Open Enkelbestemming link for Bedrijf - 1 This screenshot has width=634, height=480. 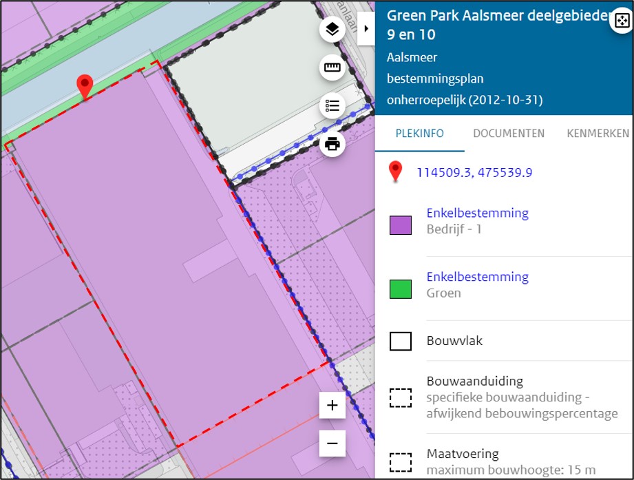pyautogui.click(x=478, y=213)
